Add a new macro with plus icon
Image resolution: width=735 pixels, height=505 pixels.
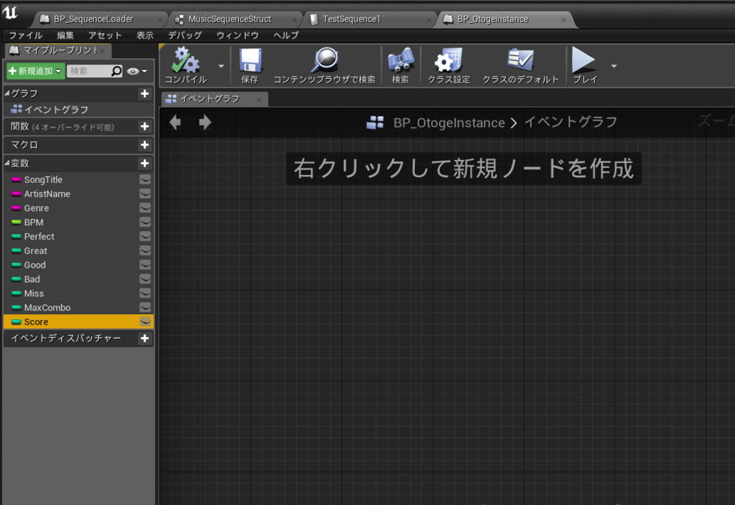point(145,145)
